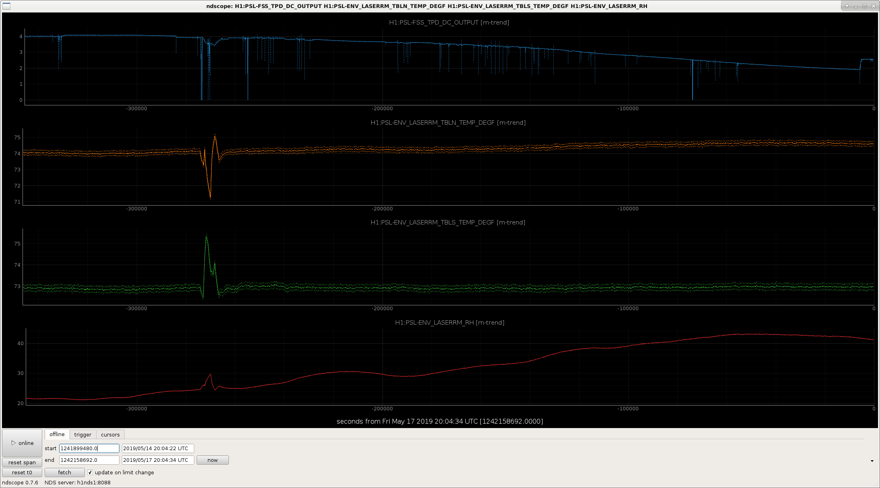Start online mode with the online button
The width and height of the screenshot is (880, 488).
coord(22,443)
